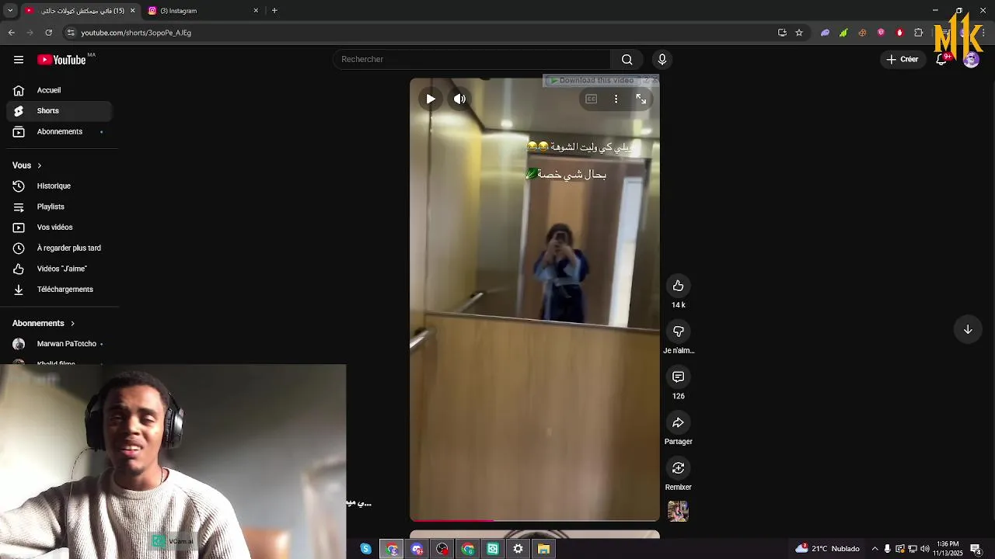Open a new browser tab
Image resolution: width=995 pixels, height=559 pixels.
(274, 11)
